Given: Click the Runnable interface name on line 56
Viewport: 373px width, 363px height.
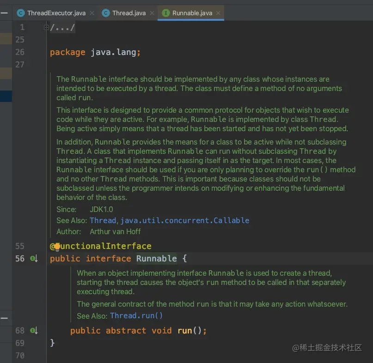Looking at the screenshot, I should pyautogui.click(x=157, y=259).
